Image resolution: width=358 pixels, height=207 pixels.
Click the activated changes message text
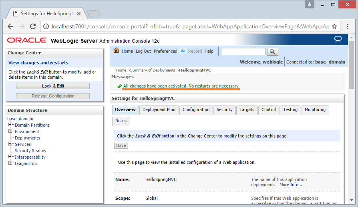point(181,86)
